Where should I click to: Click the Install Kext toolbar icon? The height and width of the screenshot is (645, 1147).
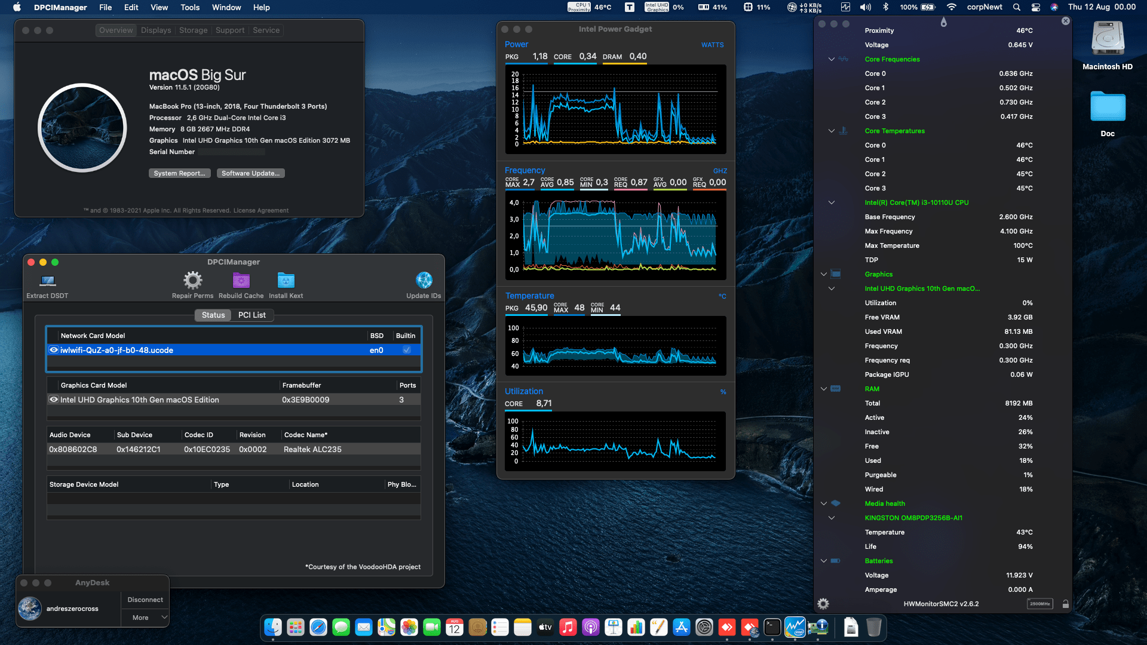(x=286, y=280)
